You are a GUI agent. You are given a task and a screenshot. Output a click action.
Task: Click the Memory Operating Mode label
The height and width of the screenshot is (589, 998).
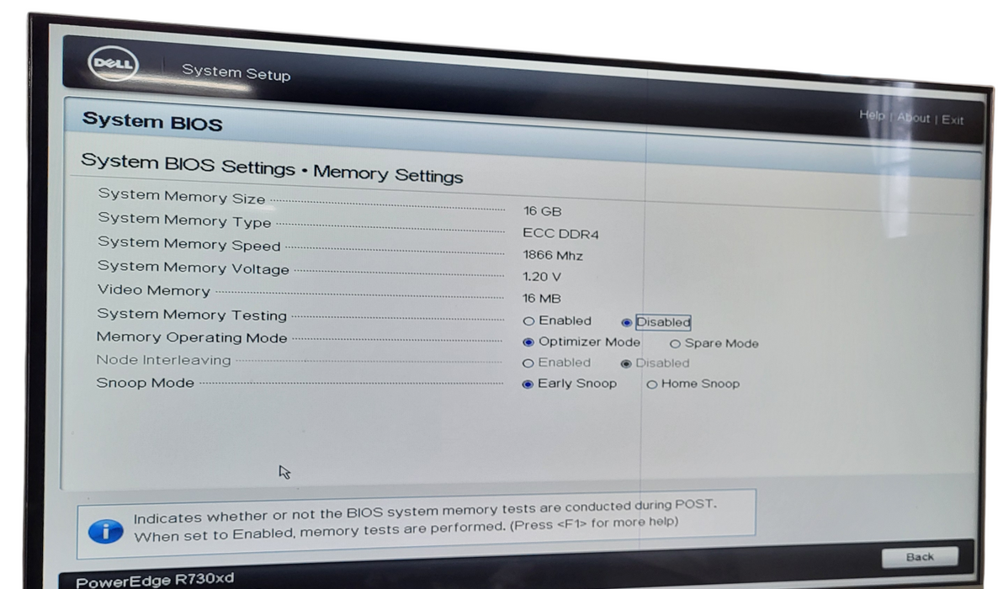(192, 337)
